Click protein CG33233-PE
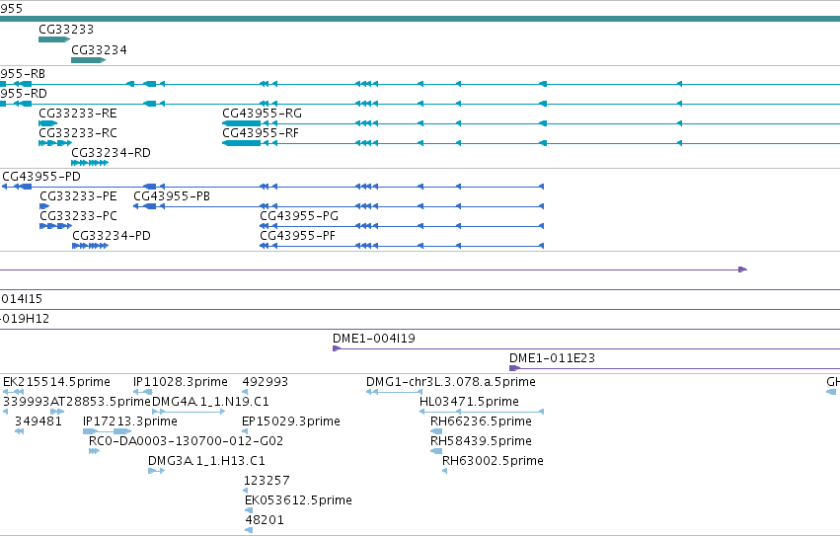 click(x=78, y=196)
